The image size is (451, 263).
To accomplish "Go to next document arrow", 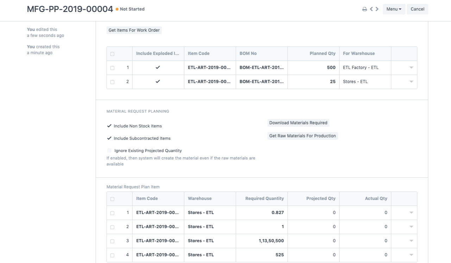I will pos(377,9).
